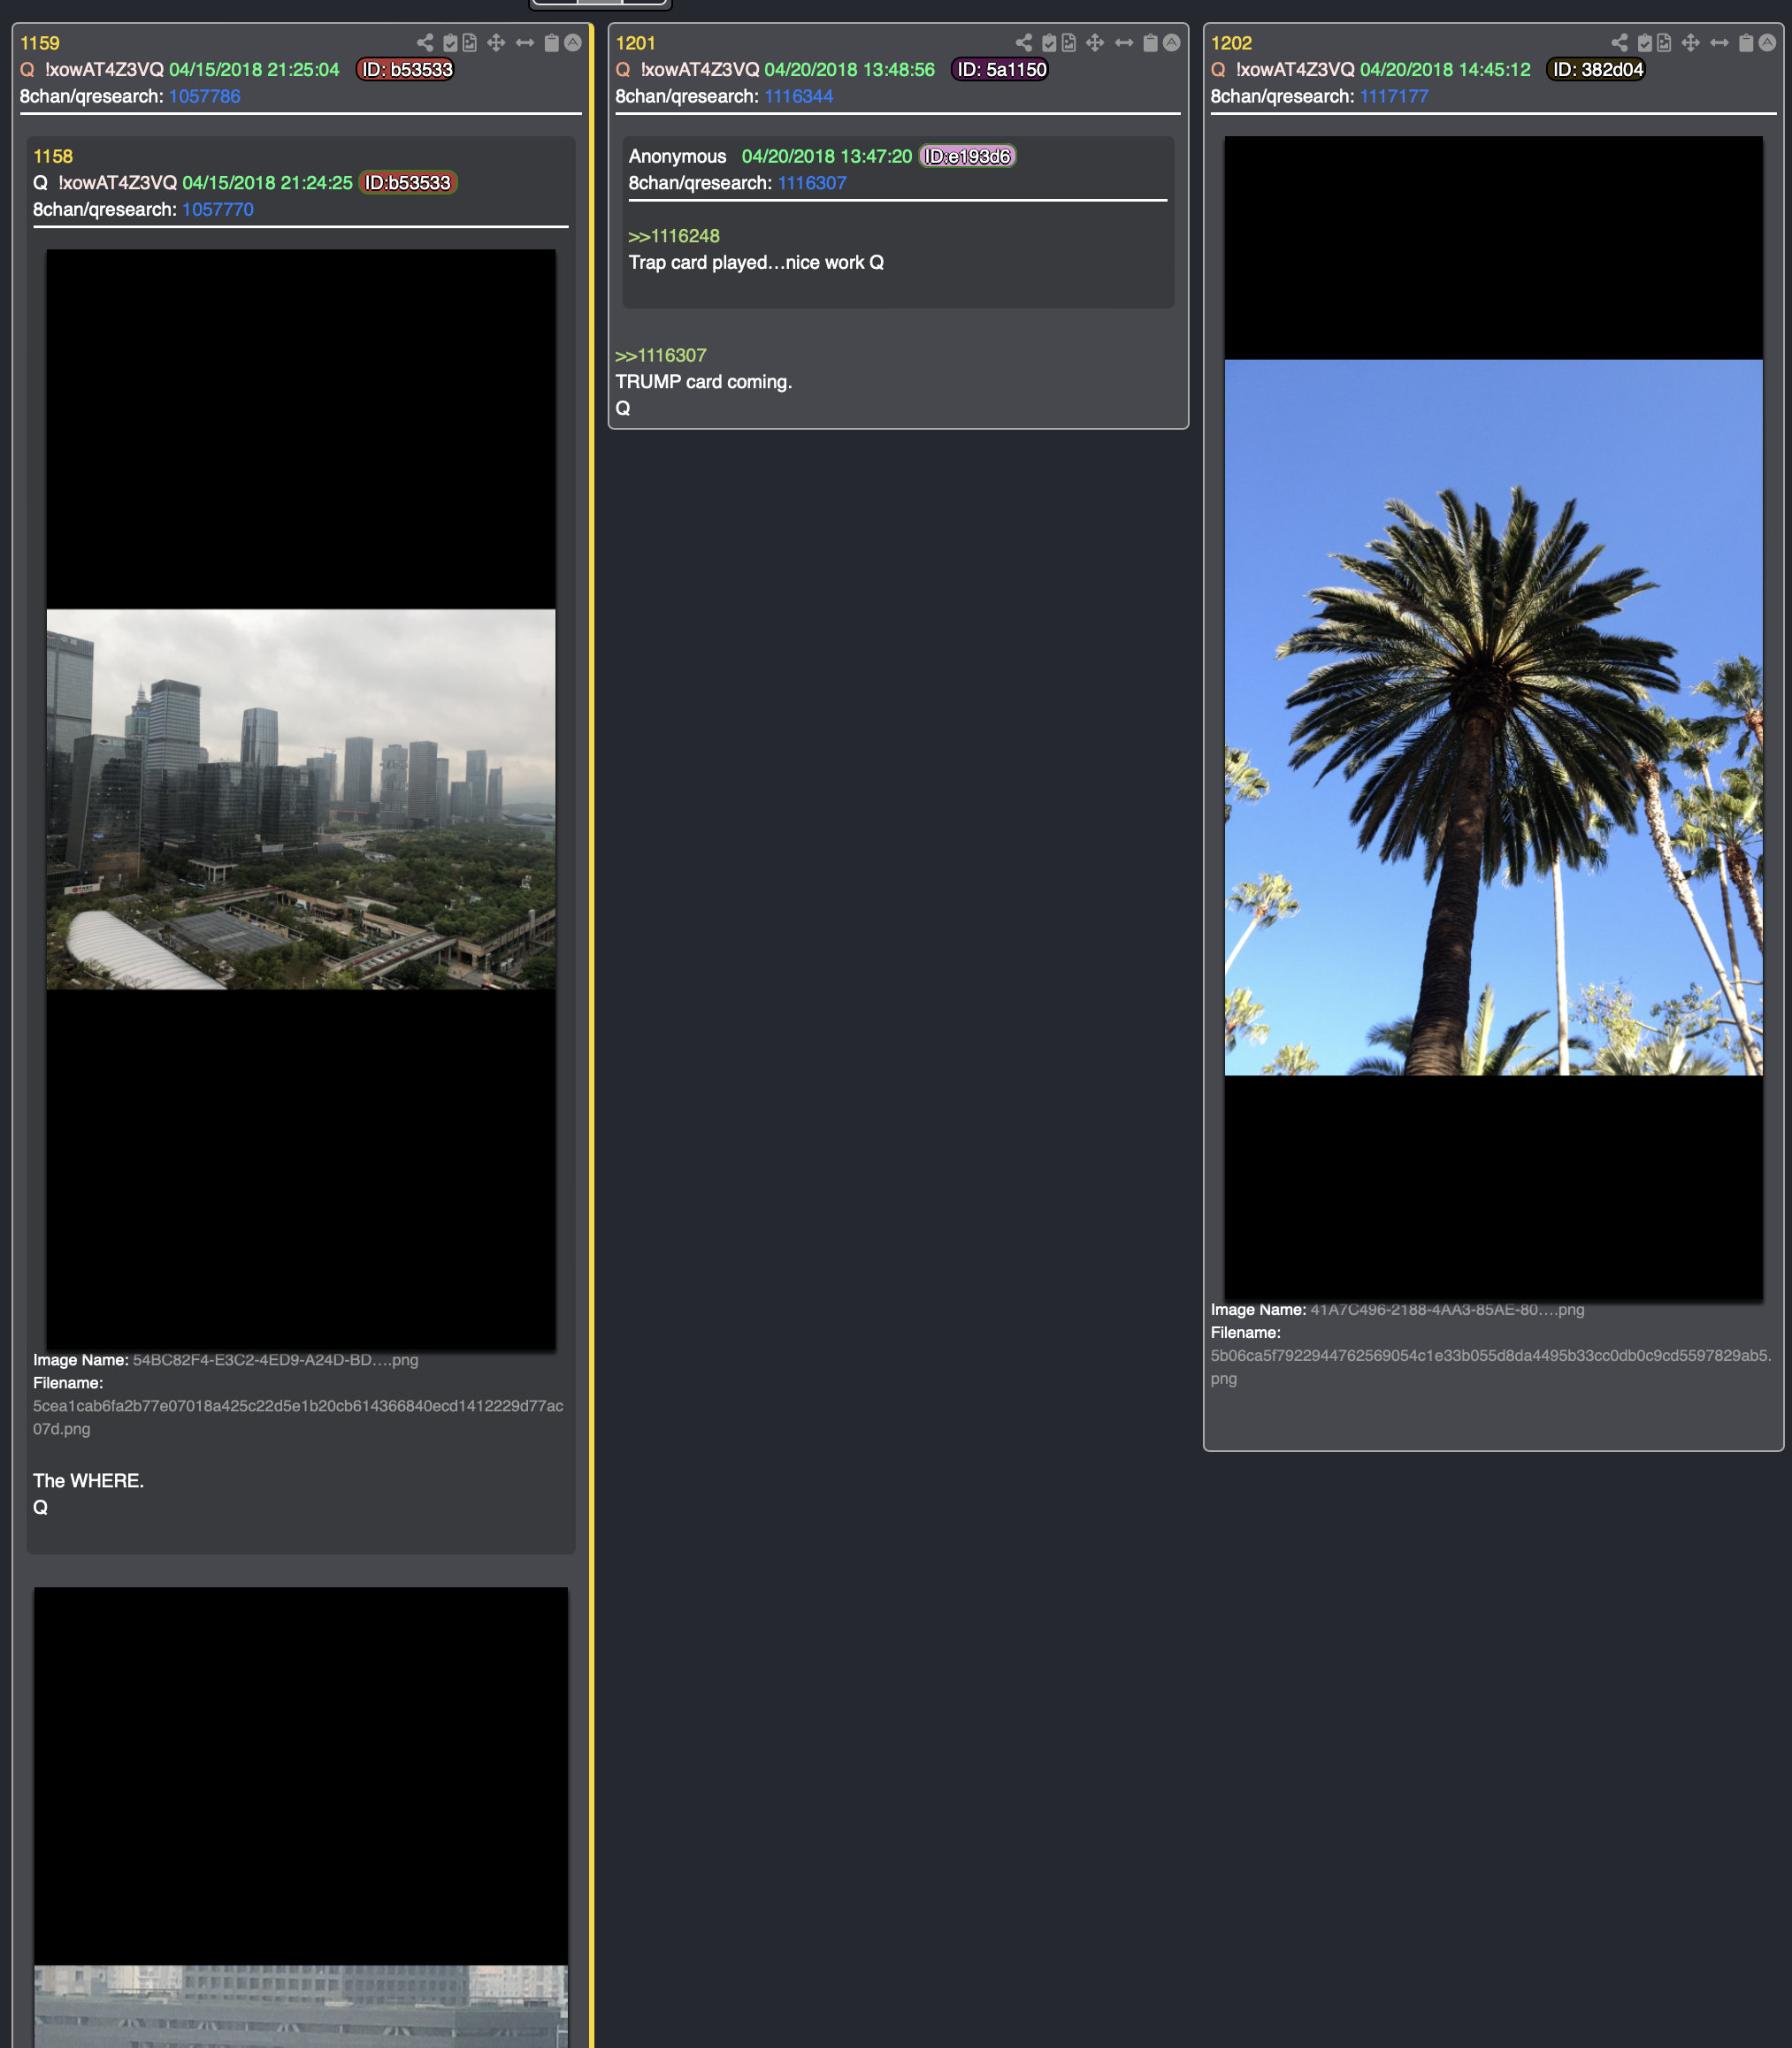Click the four-way move icon on post 1201
Screen dimensions: 1792x2048
click(1095, 43)
